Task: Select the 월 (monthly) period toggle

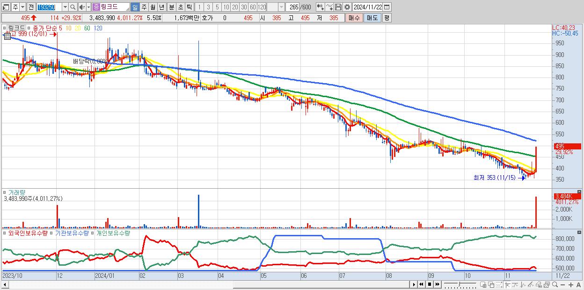Action: click(153, 7)
